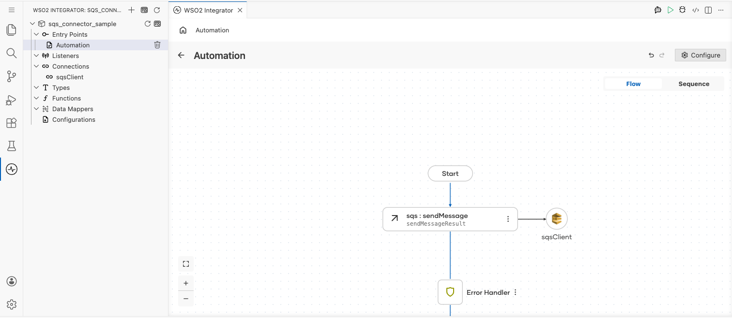Viewport: 732px width, 318px height.
Task: Refresh the sqs_connector_sample project
Action: 148,24
